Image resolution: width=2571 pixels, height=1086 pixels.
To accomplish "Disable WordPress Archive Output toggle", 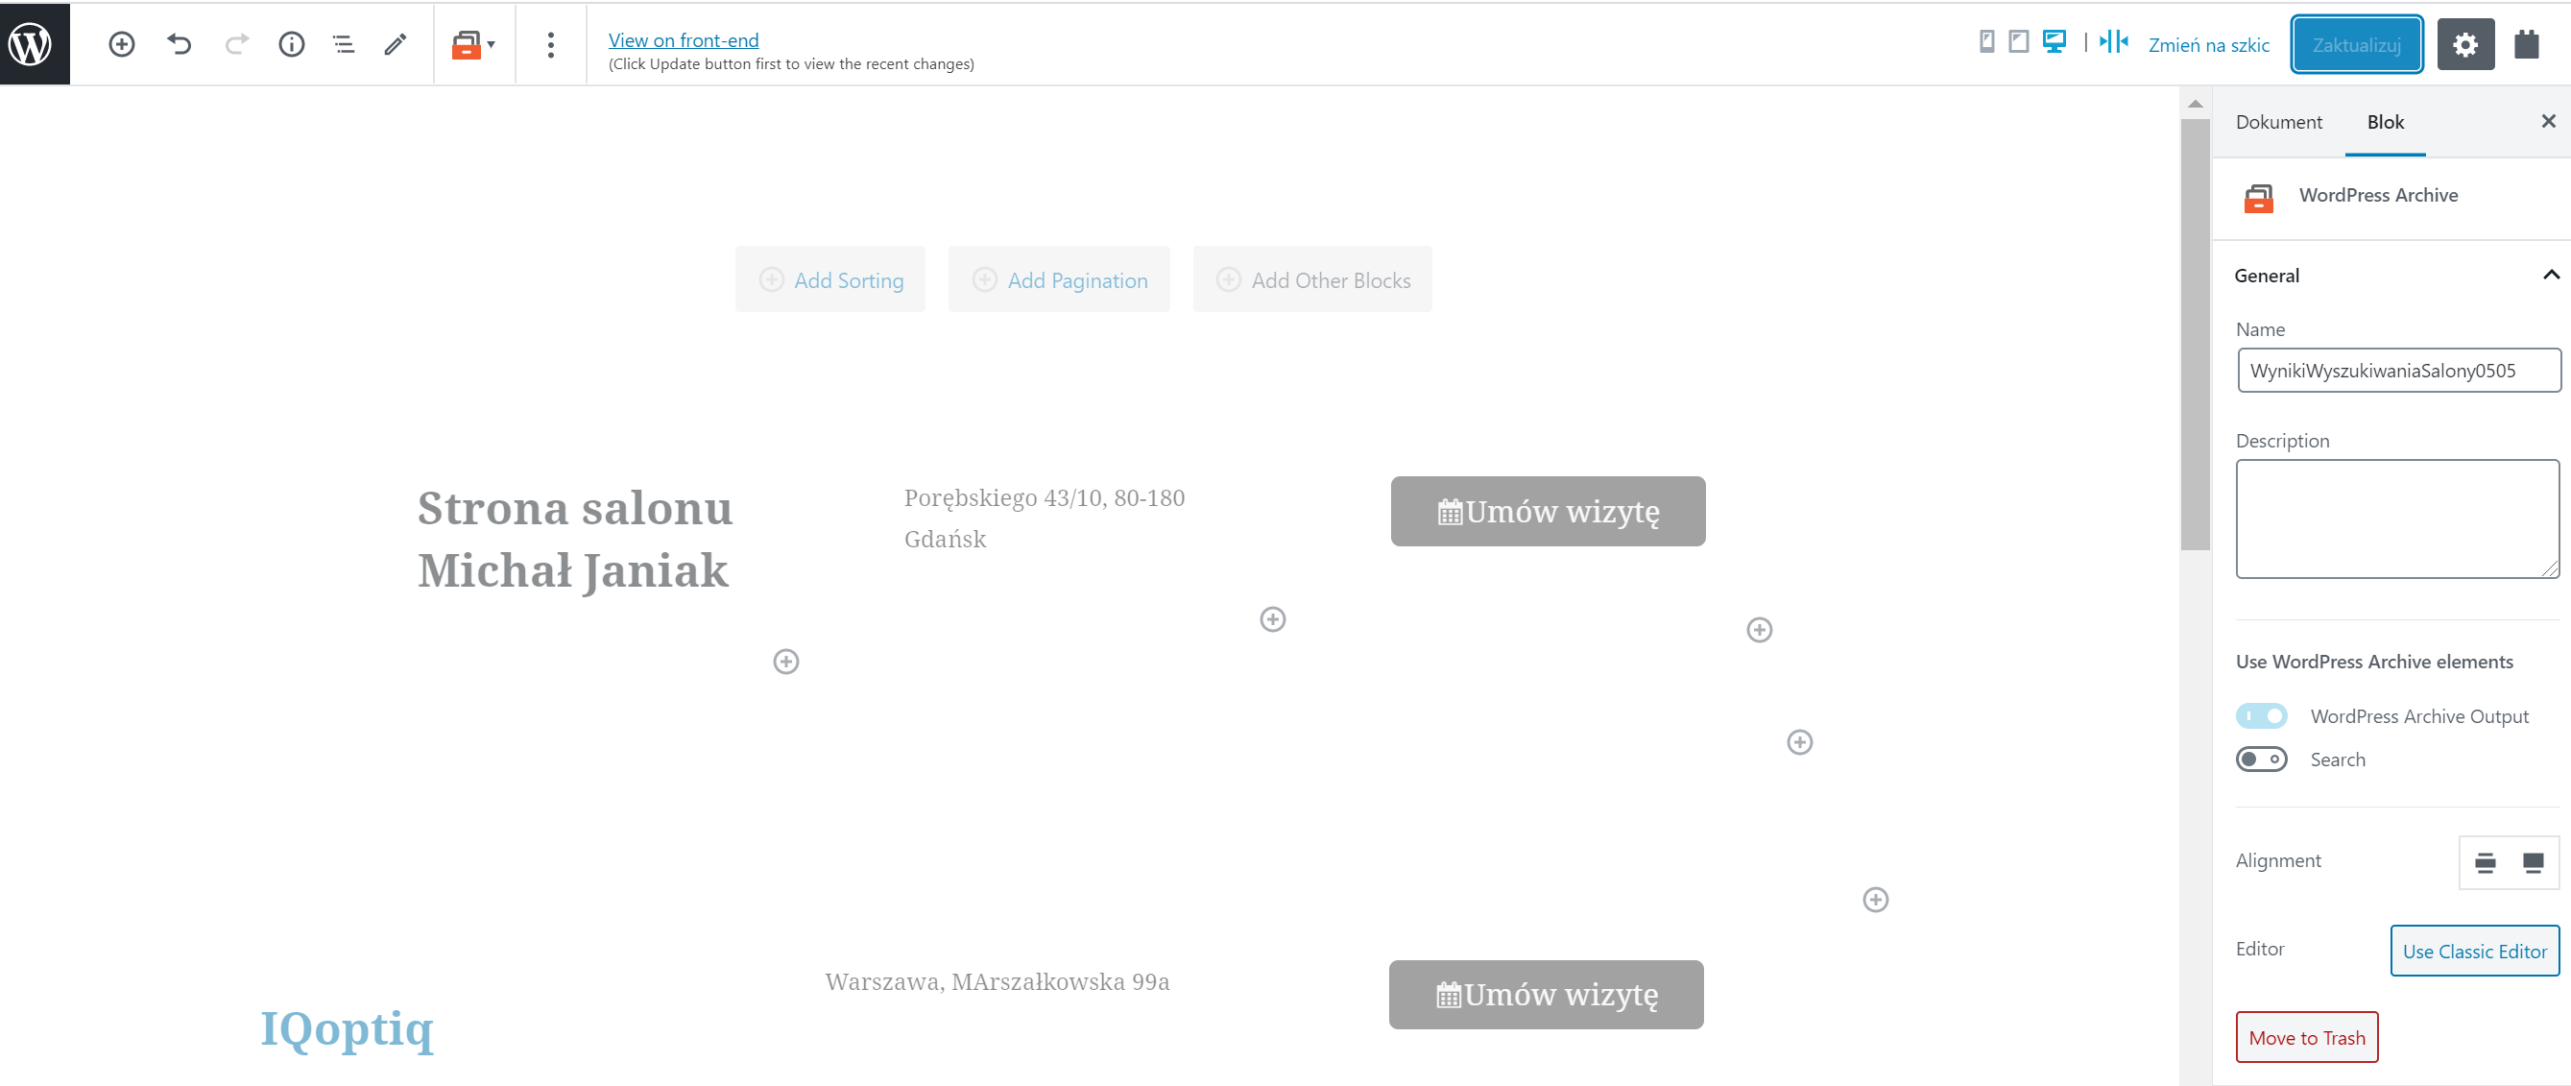I will [x=2262, y=715].
